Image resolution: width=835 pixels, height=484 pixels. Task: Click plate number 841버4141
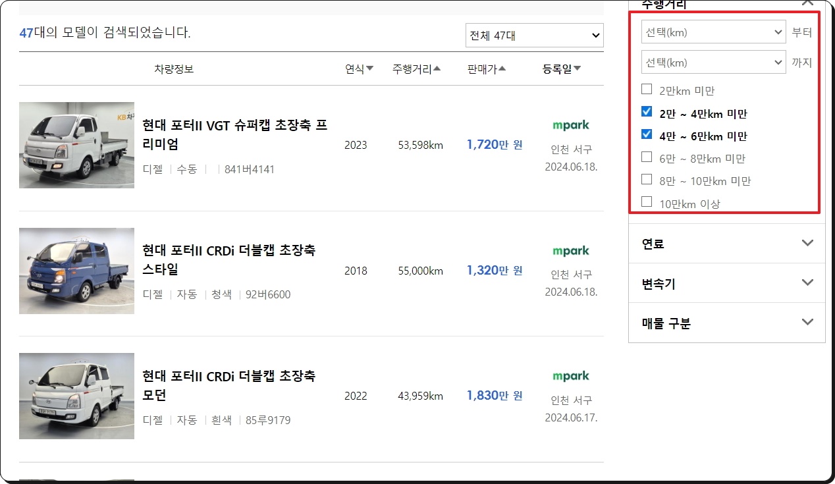(x=250, y=169)
